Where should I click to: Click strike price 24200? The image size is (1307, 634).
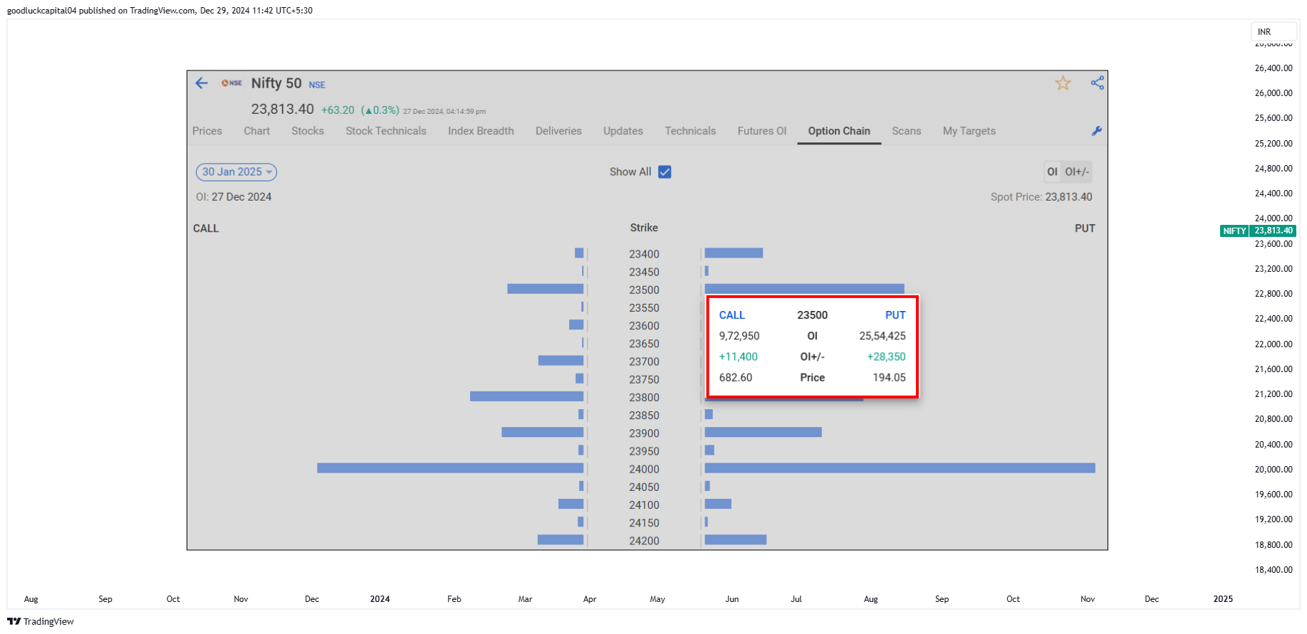[x=644, y=541]
